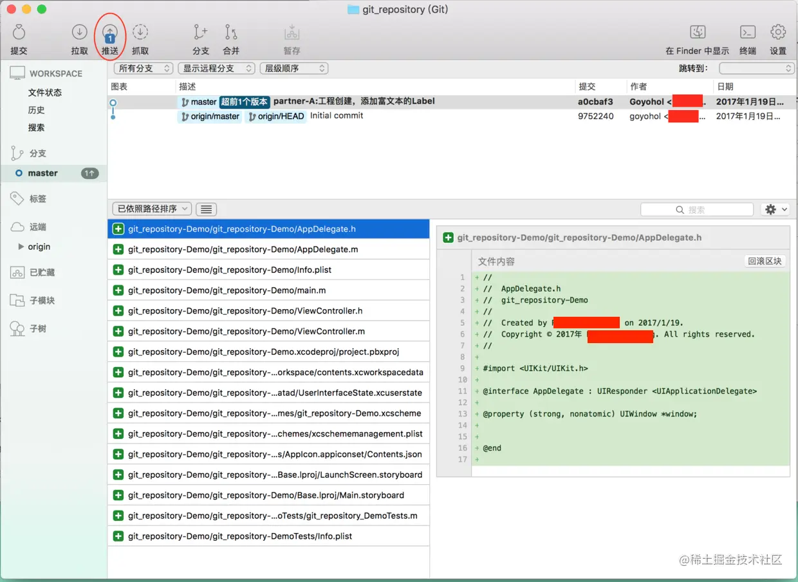Select 搜索 in the sidebar

37,127
